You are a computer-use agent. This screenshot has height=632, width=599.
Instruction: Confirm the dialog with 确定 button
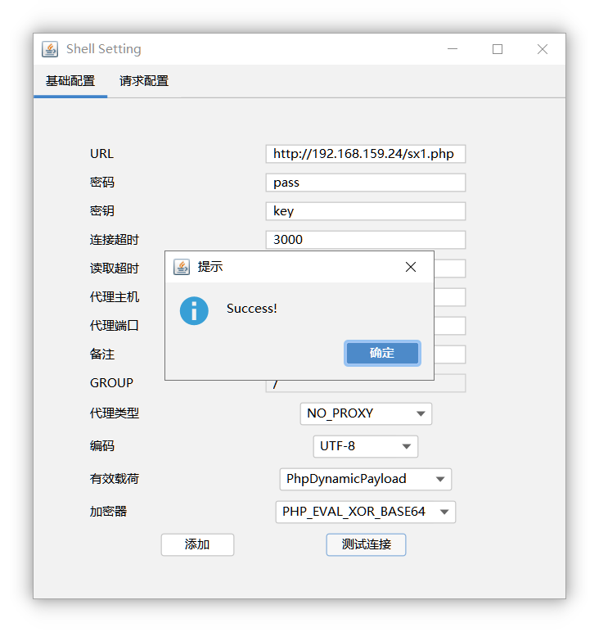[382, 353]
